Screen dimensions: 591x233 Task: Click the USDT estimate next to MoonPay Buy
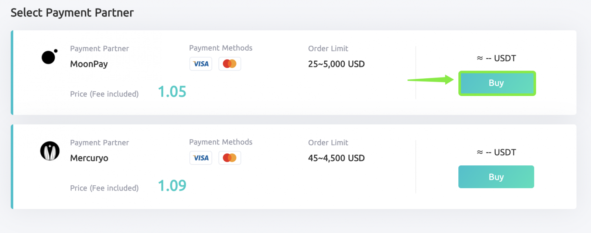pyautogui.click(x=496, y=58)
